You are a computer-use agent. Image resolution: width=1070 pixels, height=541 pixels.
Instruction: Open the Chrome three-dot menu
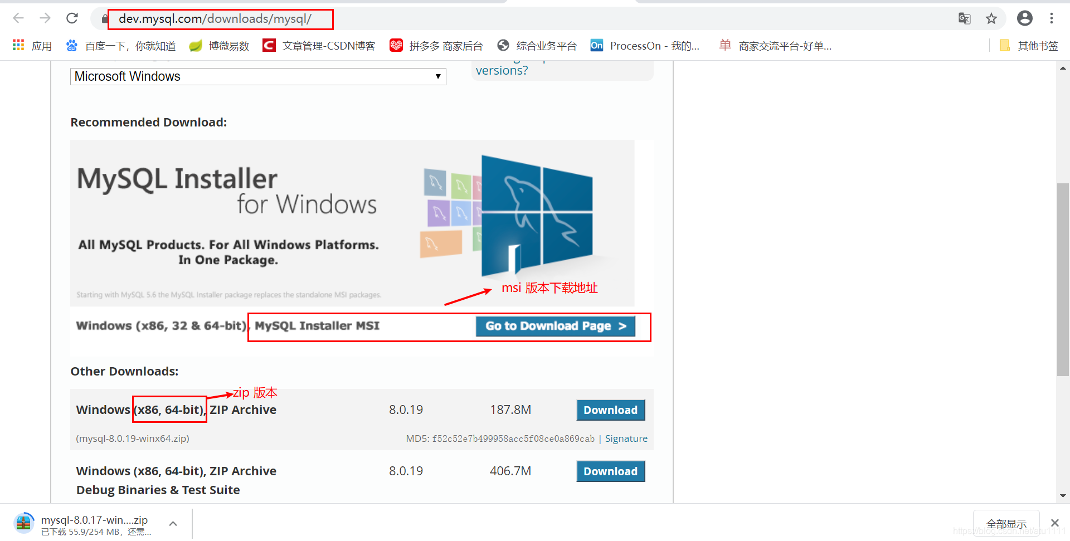point(1052,18)
